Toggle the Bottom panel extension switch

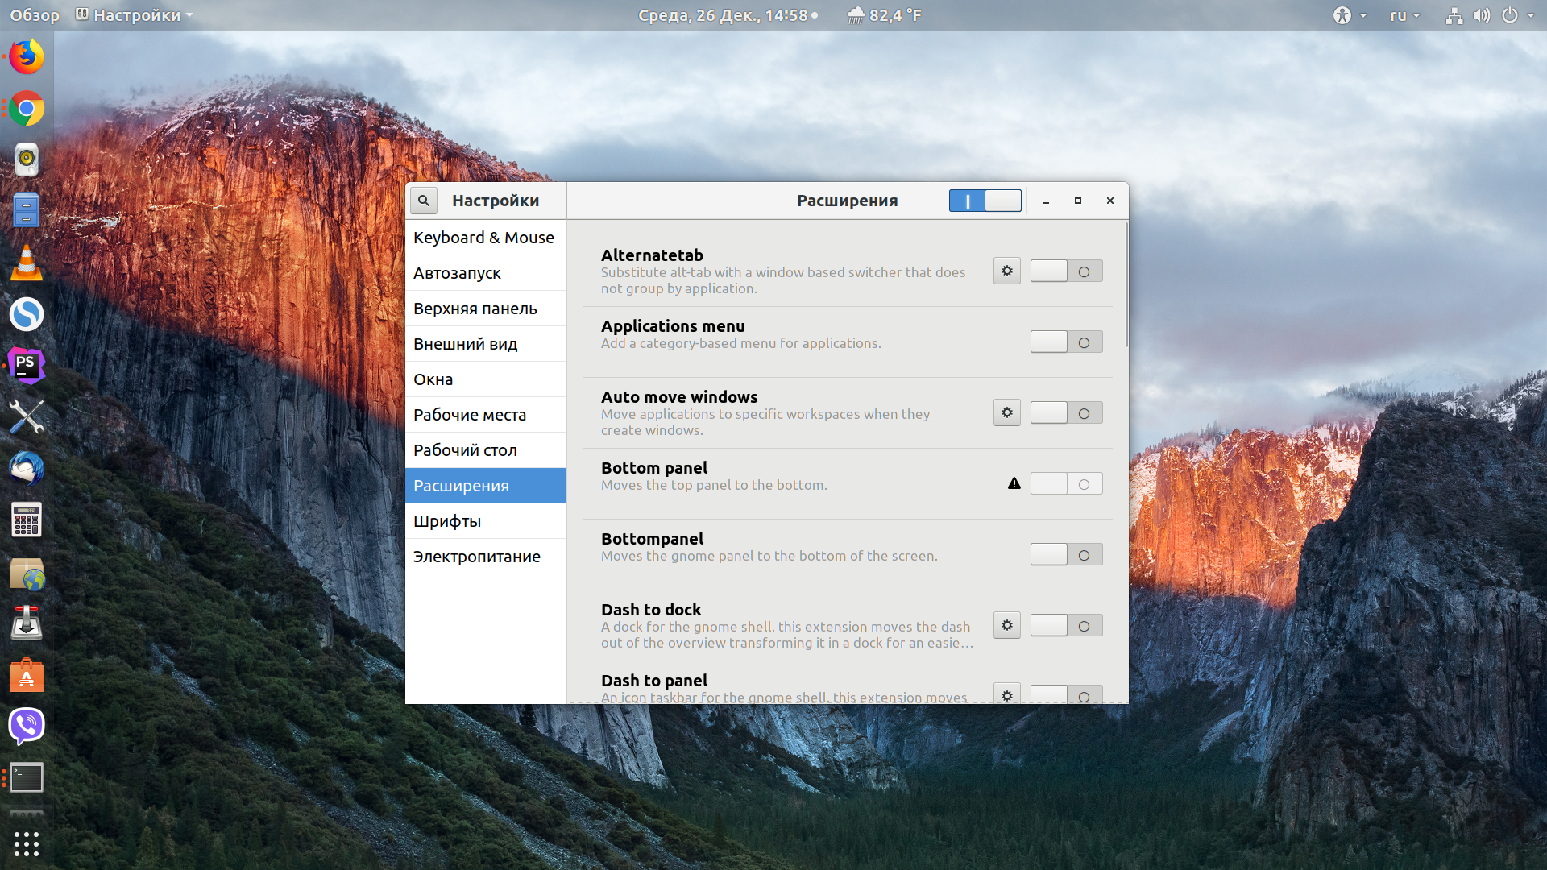[1066, 484]
